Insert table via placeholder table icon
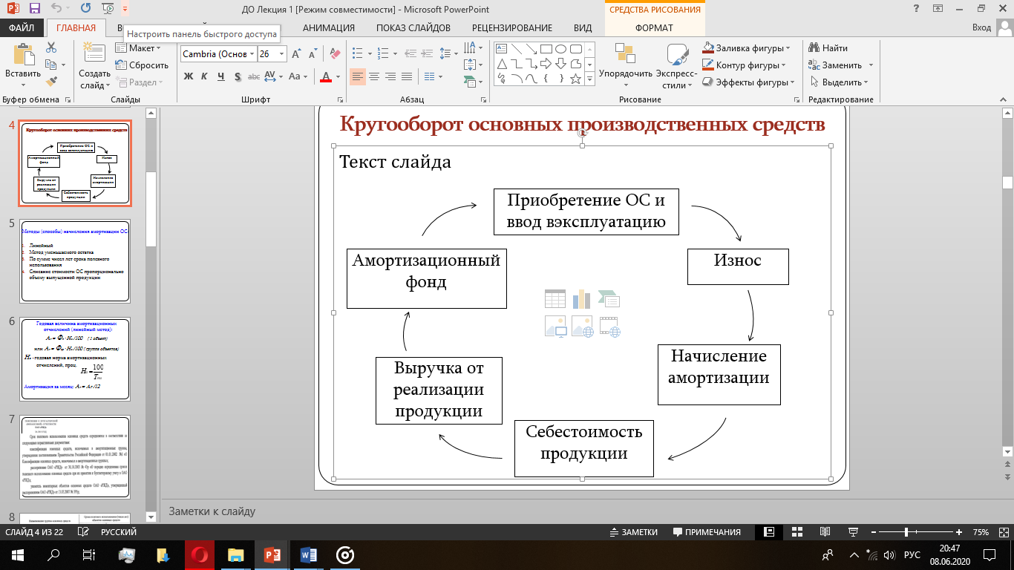 click(x=555, y=299)
